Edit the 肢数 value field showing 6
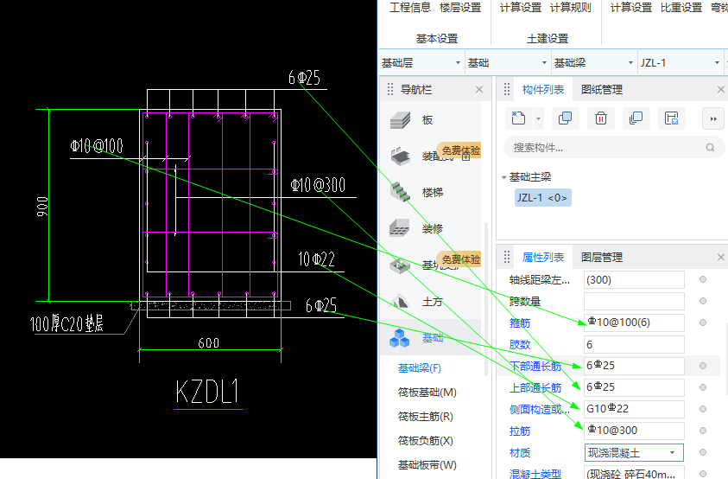This screenshot has width=728, height=479. point(634,344)
